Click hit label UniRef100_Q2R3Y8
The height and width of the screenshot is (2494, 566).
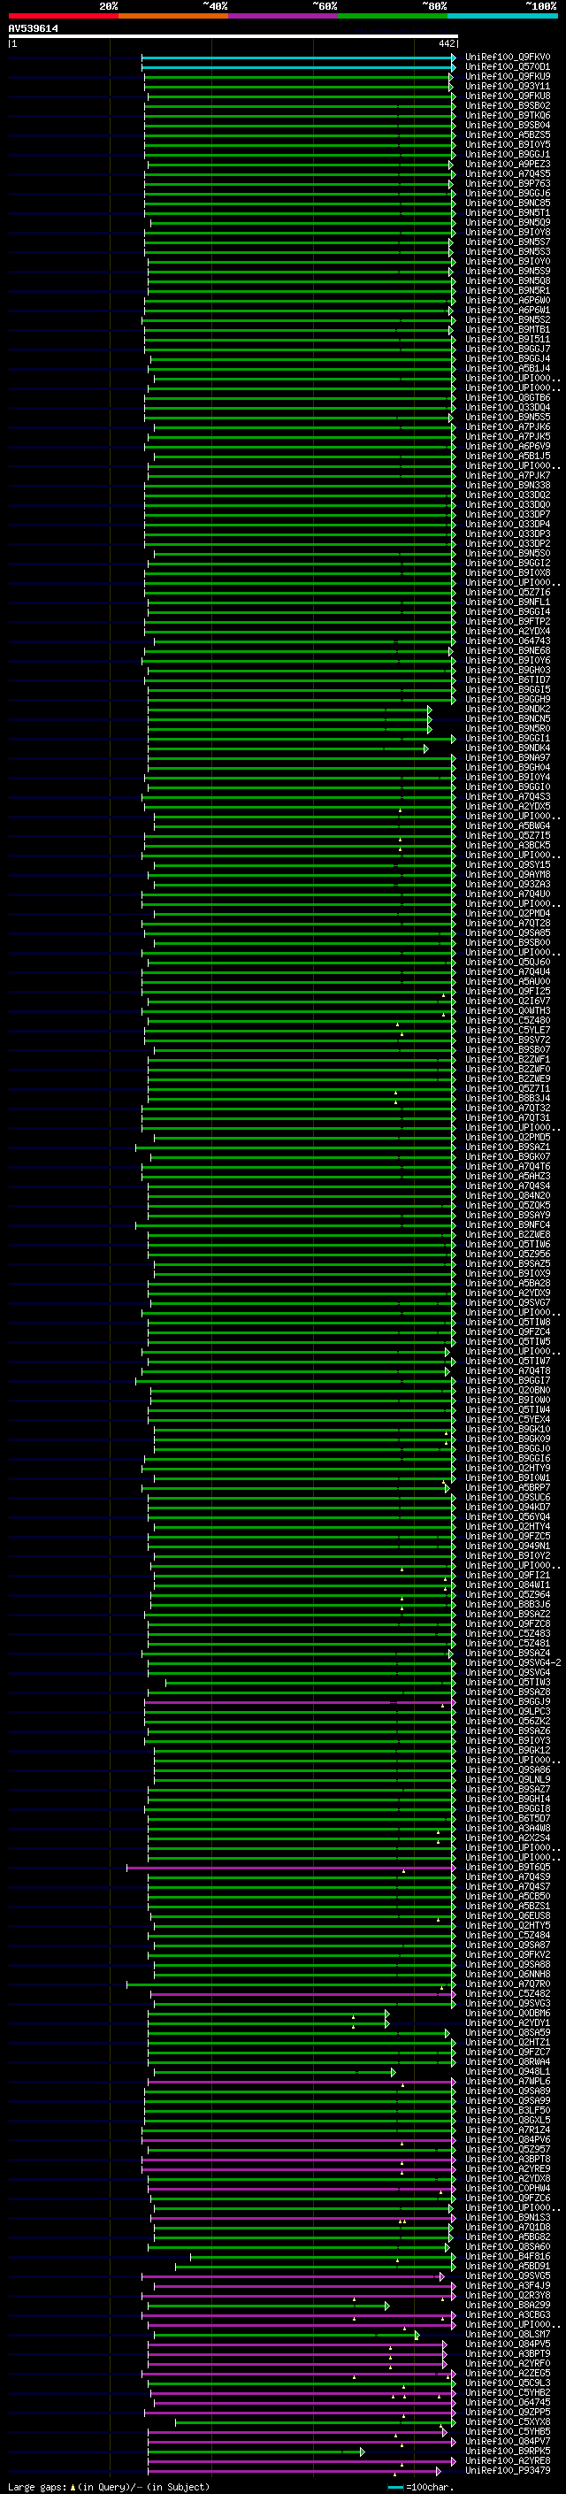coord(508,2296)
